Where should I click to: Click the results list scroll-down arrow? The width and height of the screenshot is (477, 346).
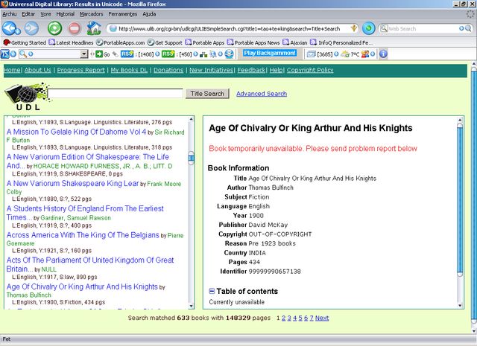pos(191,306)
